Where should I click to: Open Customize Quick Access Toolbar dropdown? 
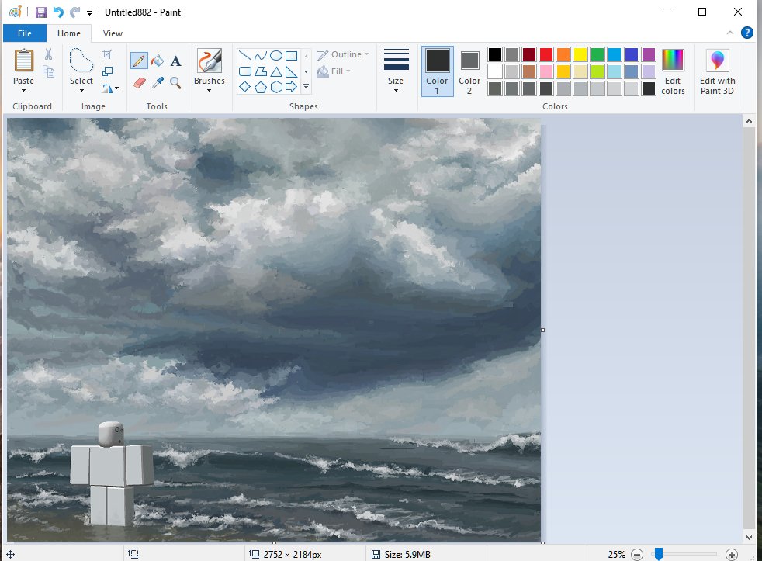click(x=89, y=12)
